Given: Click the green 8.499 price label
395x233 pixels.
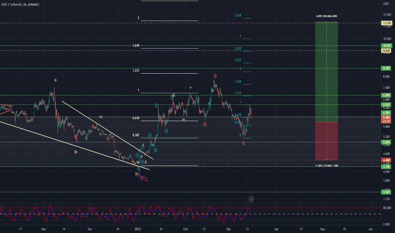Looking at the screenshot, I should [x=386, y=68].
